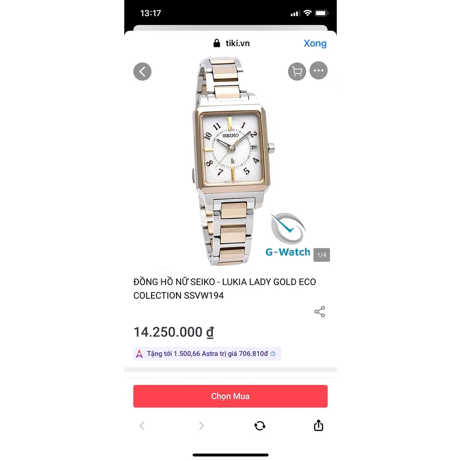The width and height of the screenshot is (461, 461).
Task: Go back with browser left chevron
Action: tap(142, 426)
